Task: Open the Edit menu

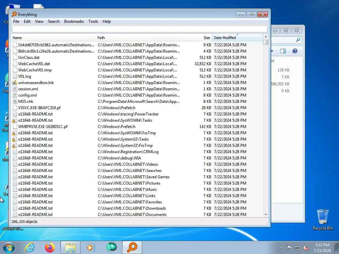Action: click(27, 21)
